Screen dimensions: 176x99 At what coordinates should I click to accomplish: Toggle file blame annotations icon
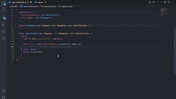click(165, 2)
